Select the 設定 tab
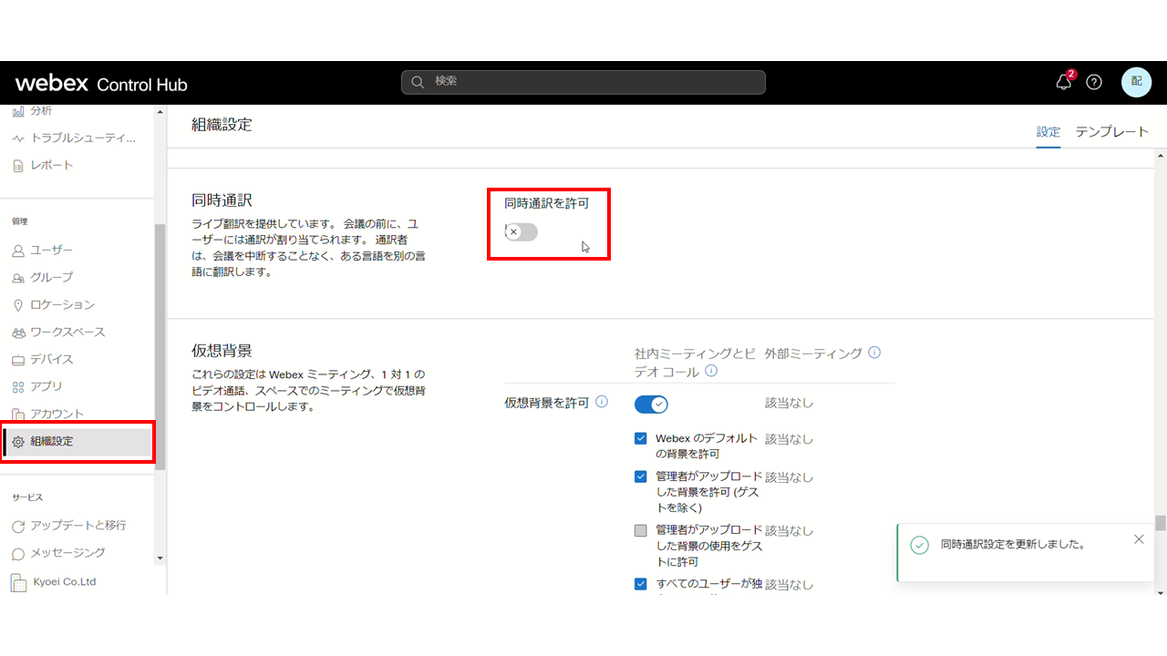Image resolution: width=1167 pixels, height=656 pixels. pos(1048,131)
